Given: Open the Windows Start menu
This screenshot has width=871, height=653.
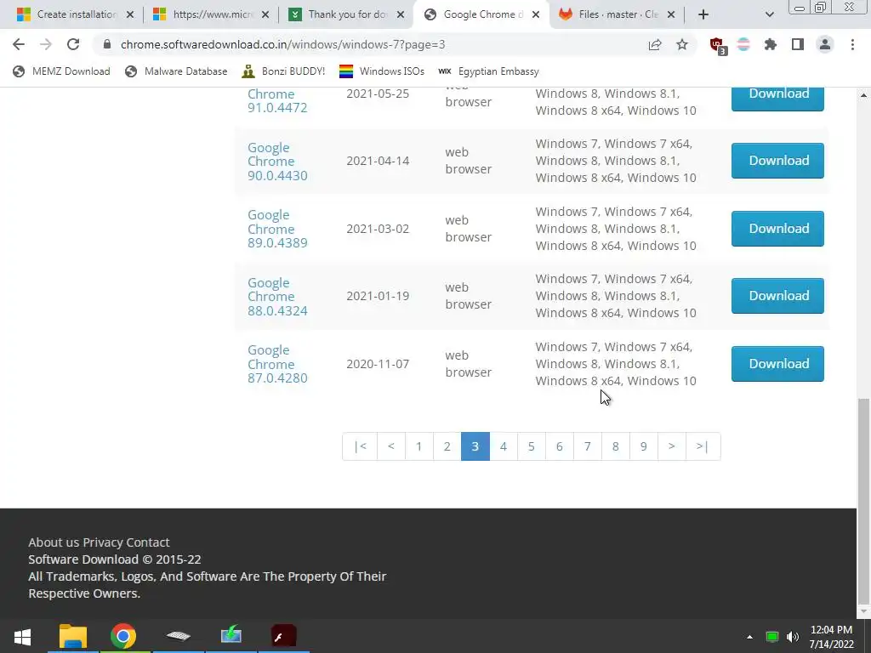Looking at the screenshot, I should click(22, 636).
